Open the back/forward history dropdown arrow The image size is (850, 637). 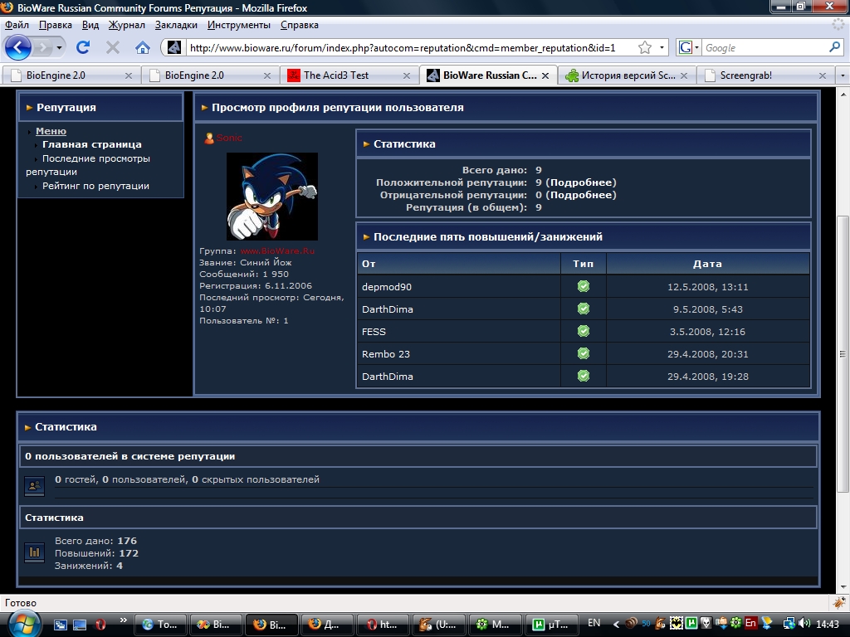pyautogui.click(x=59, y=47)
